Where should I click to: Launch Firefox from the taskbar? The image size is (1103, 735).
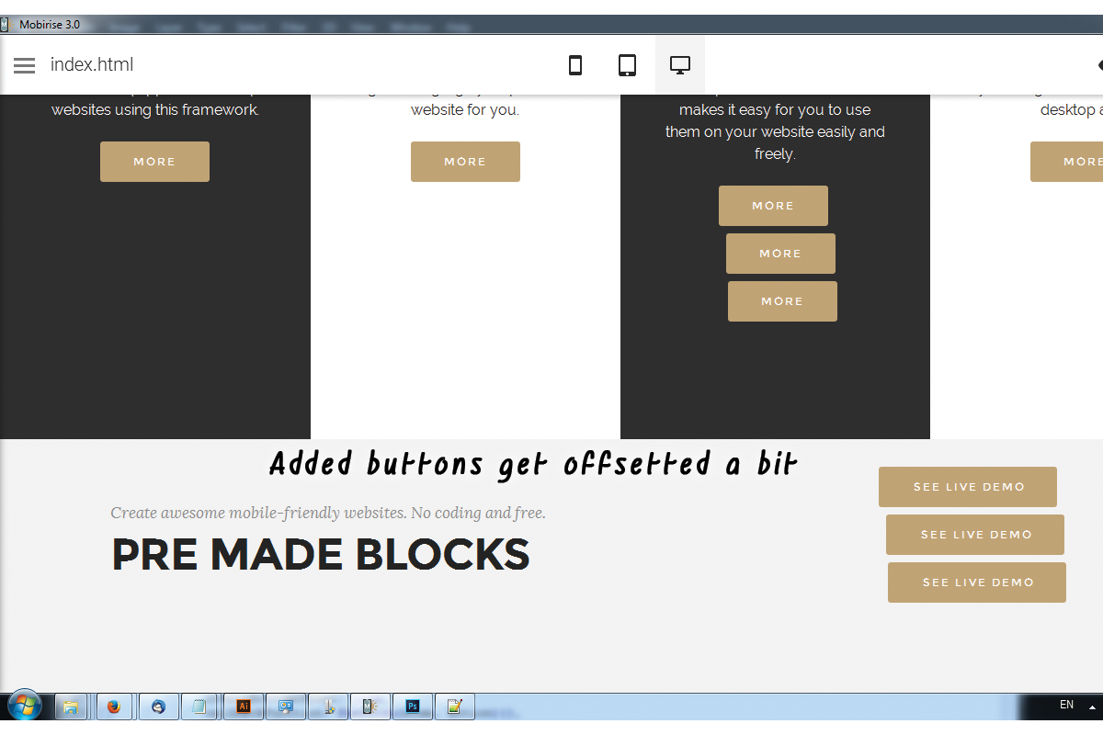coord(114,707)
